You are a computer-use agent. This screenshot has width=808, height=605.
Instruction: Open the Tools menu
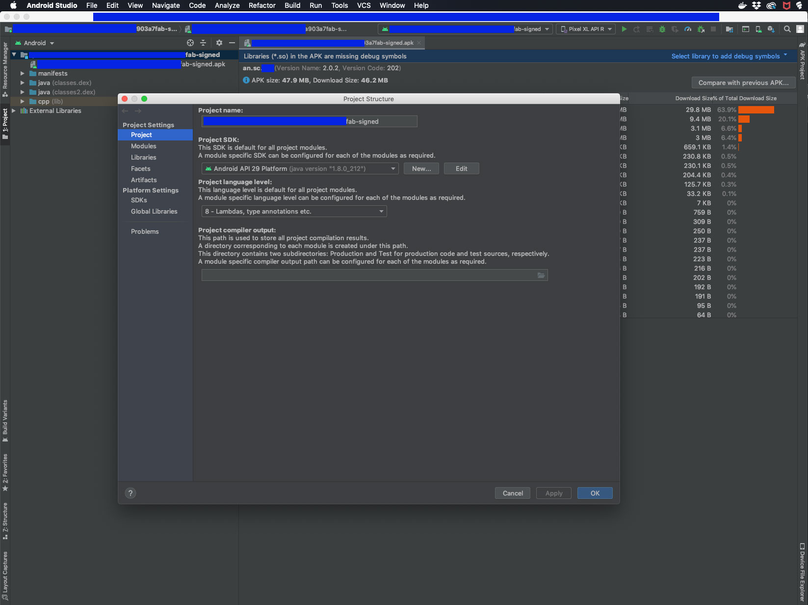pos(339,5)
